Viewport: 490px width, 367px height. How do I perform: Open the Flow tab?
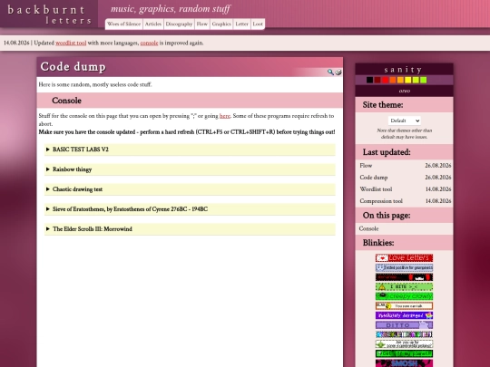pyautogui.click(x=201, y=24)
